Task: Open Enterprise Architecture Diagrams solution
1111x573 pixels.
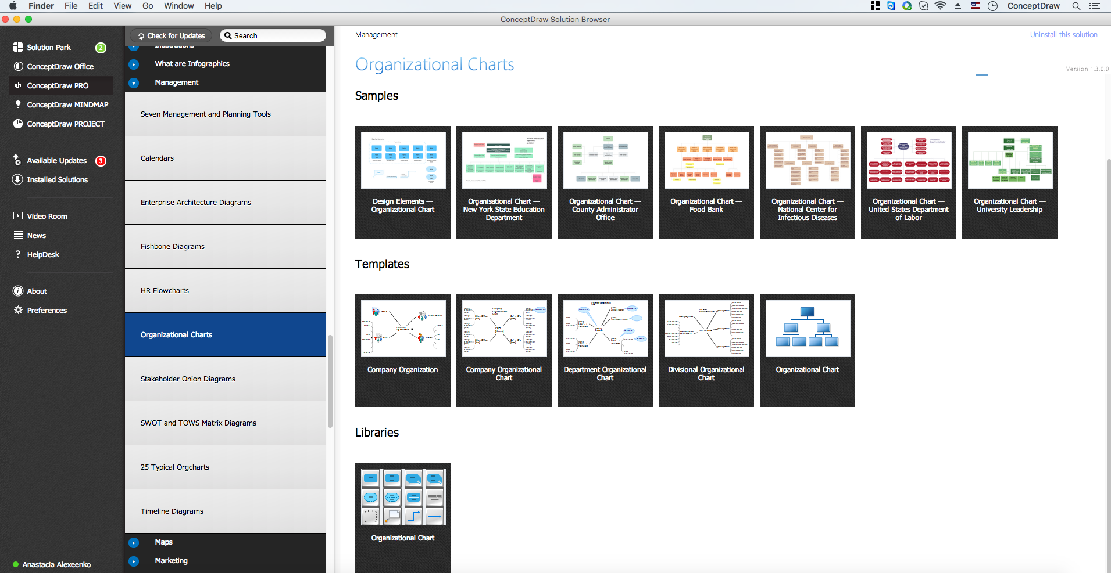Action: point(225,203)
